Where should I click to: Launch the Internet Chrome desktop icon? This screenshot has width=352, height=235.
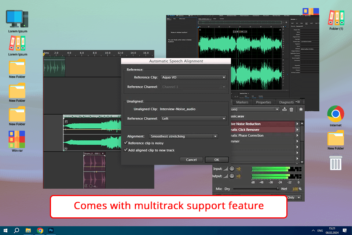tap(335, 114)
